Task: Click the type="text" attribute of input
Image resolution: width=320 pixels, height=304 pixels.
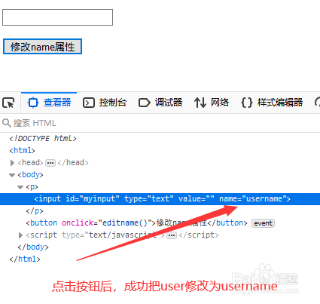Action: [x=149, y=199]
